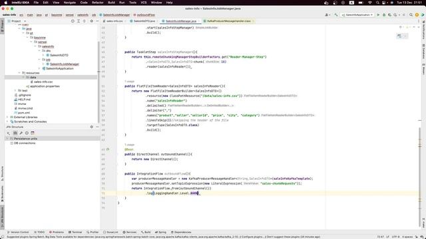Open the Terminal tool window
The width and height of the screenshot is (426, 239).
[x=75, y=232]
